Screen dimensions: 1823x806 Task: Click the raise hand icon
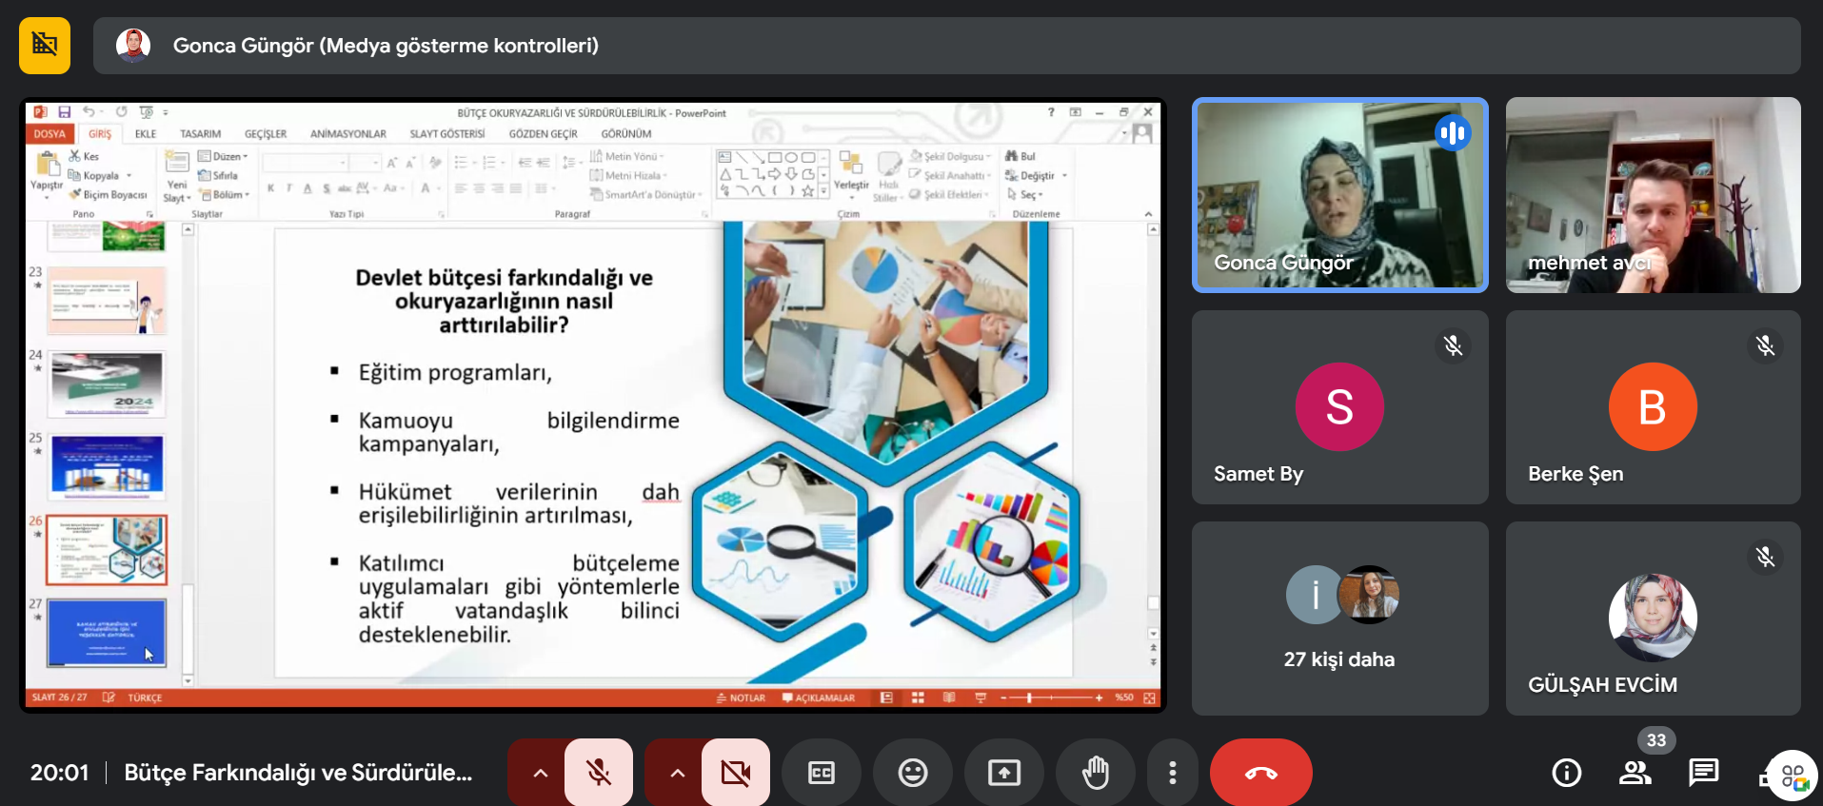1095,773
